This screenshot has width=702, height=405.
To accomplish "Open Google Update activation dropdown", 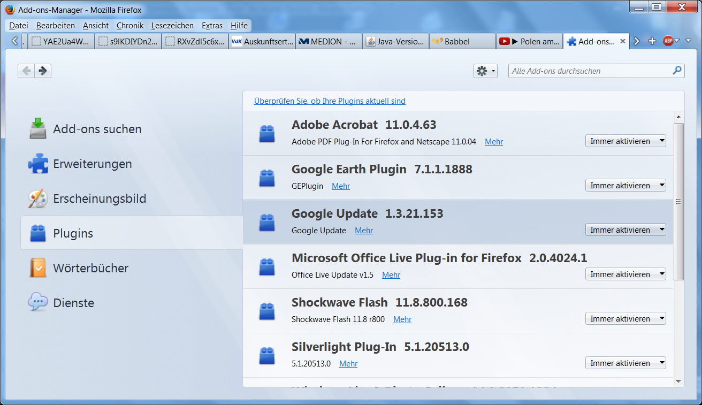I will pos(625,230).
